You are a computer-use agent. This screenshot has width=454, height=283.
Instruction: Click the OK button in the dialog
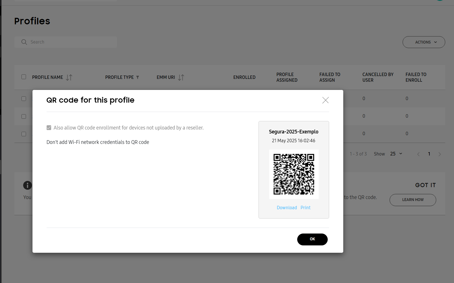pyautogui.click(x=312, y=239)
